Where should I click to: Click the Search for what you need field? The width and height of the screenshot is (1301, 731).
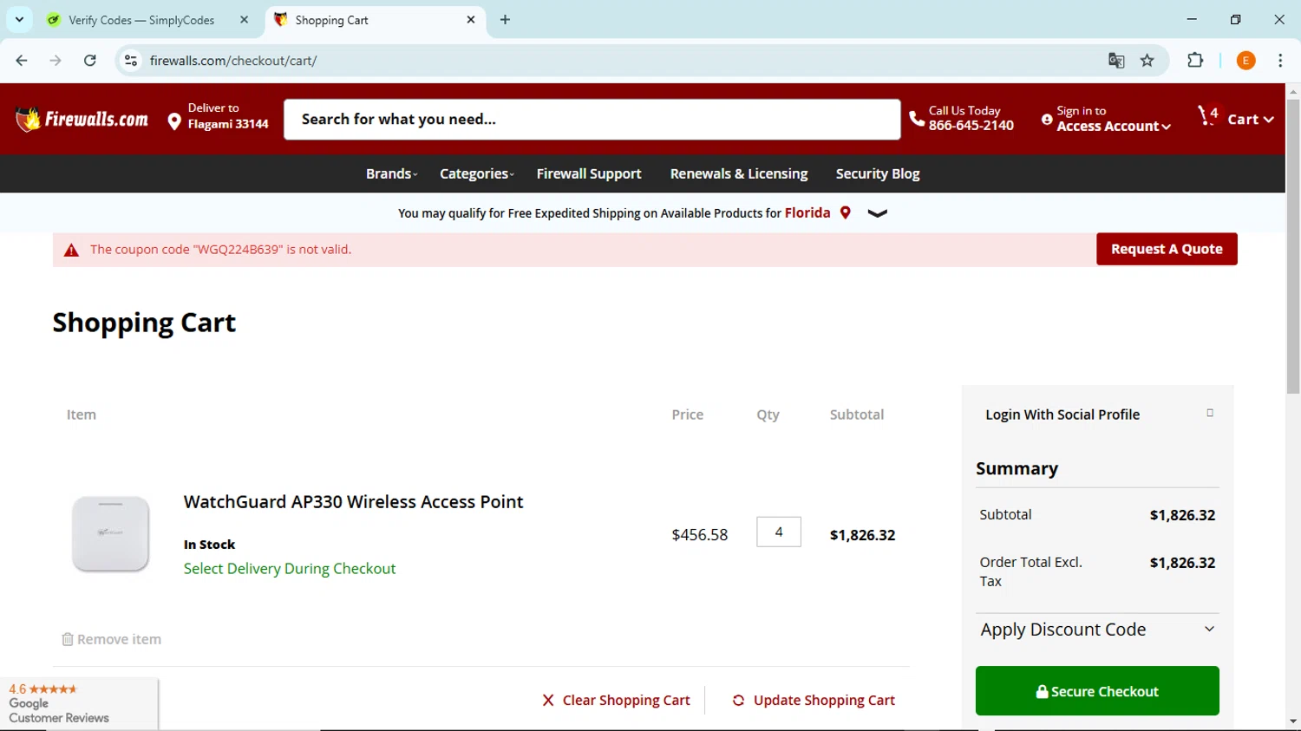[x=592, y=120]
